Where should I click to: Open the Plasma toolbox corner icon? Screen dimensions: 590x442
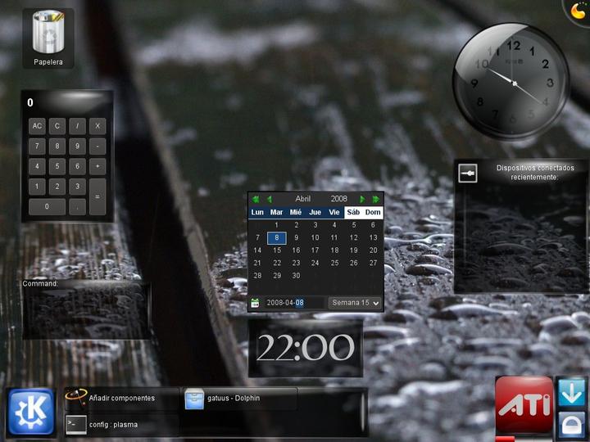point(579,11)
